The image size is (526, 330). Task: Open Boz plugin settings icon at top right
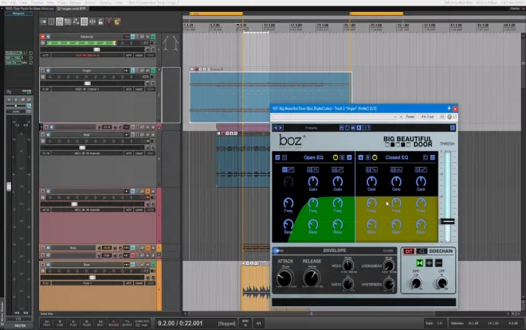(453, 128)
